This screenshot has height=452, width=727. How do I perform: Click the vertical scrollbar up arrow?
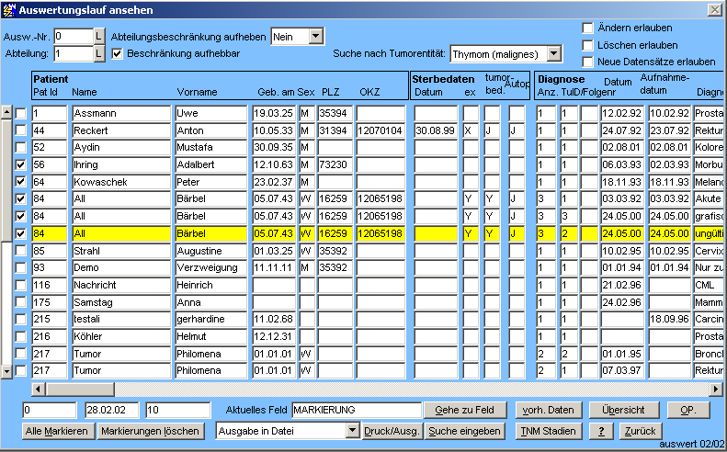[6, 112]
